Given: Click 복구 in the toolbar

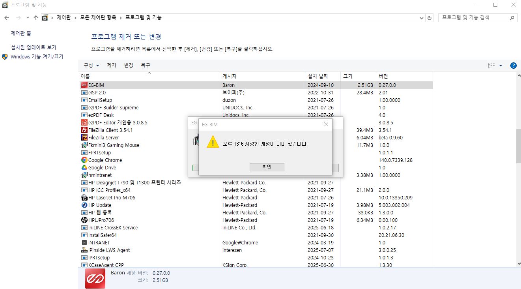Looking at the screenshot, I should click(146, 66).
